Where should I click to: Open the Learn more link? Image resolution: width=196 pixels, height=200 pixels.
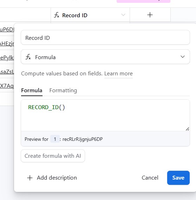118,74
